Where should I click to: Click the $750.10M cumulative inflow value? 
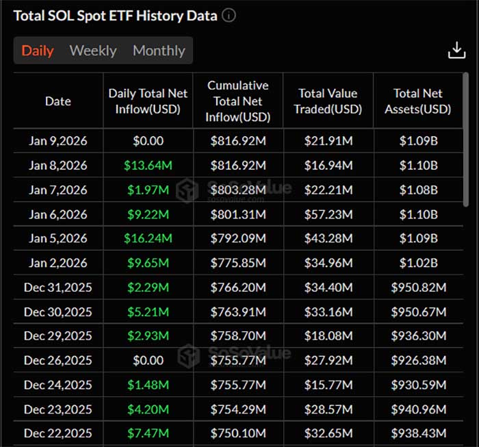(x=238, y=433)
